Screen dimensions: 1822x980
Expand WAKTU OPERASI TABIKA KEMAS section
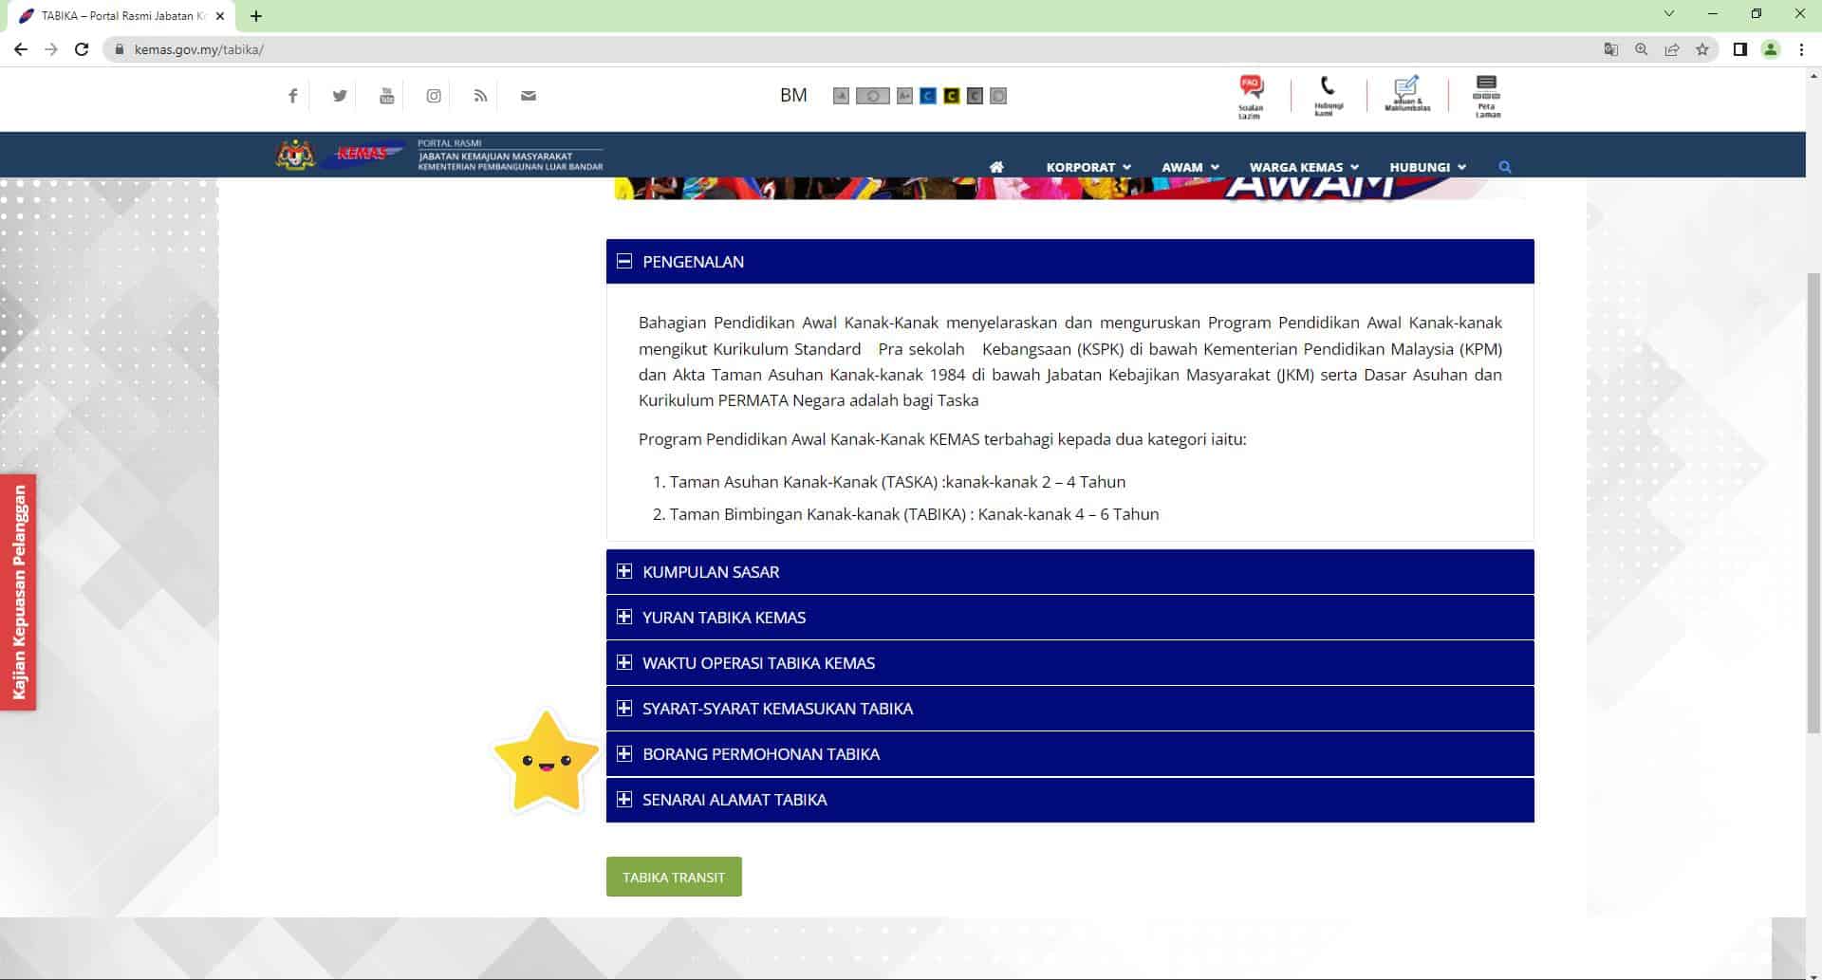(1069, 663)
